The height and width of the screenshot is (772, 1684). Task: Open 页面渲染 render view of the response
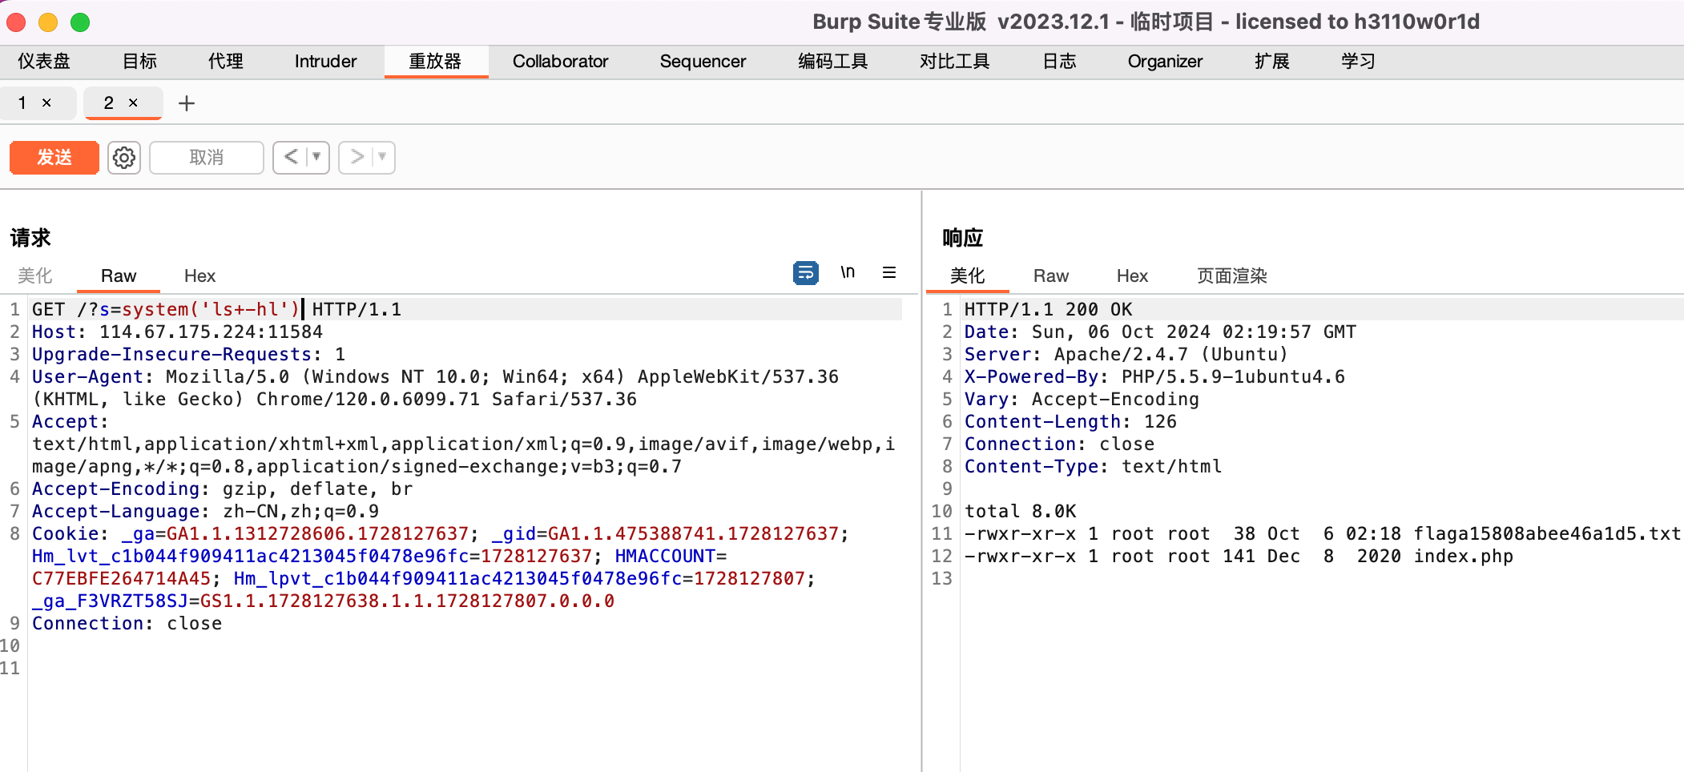(1231, 275)
